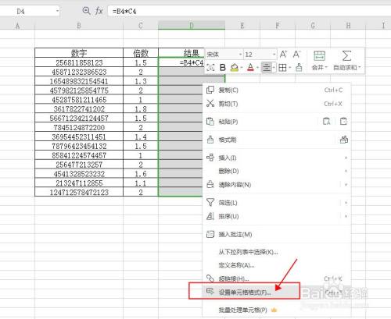
Task: Select column B header
Action: 79,25
